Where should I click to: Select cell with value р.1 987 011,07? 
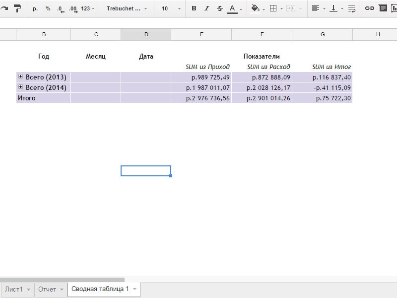tap(201, 88)
